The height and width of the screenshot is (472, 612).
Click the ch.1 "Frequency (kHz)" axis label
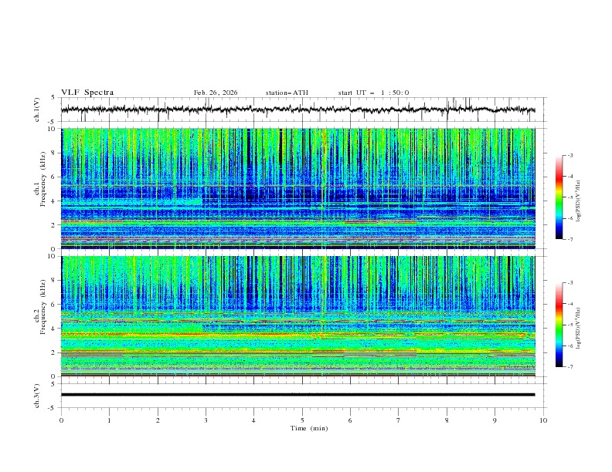[43, 180]
